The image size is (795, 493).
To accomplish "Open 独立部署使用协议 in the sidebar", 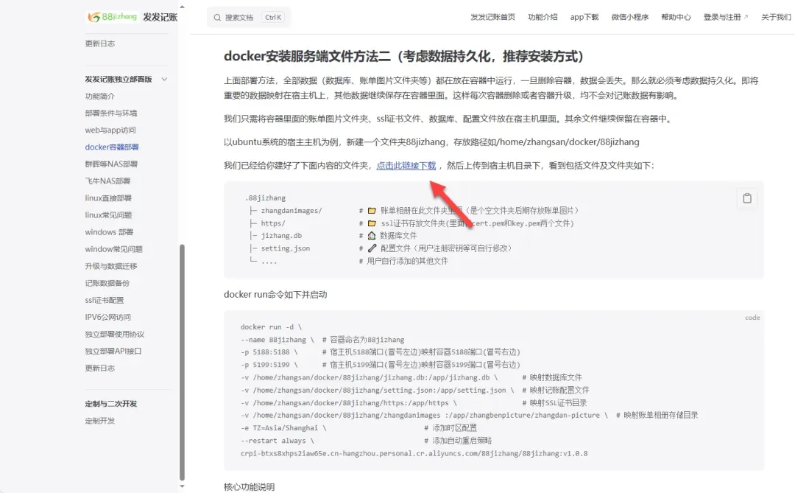I will pos(115,334).
